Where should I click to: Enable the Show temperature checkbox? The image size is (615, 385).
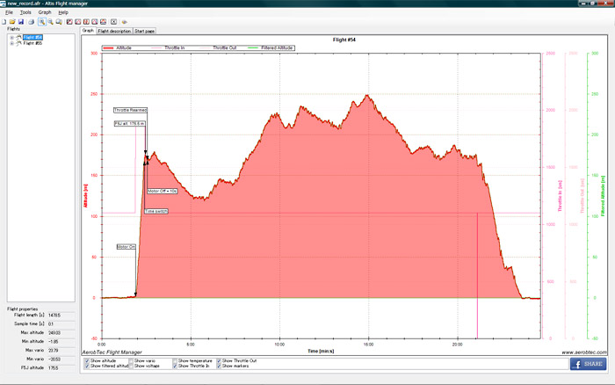point(175,360)
